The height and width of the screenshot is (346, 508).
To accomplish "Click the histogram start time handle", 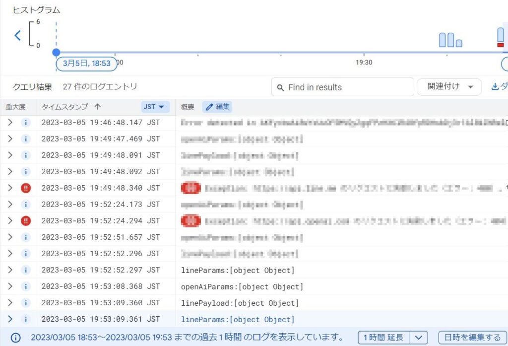I will [56, 52].
